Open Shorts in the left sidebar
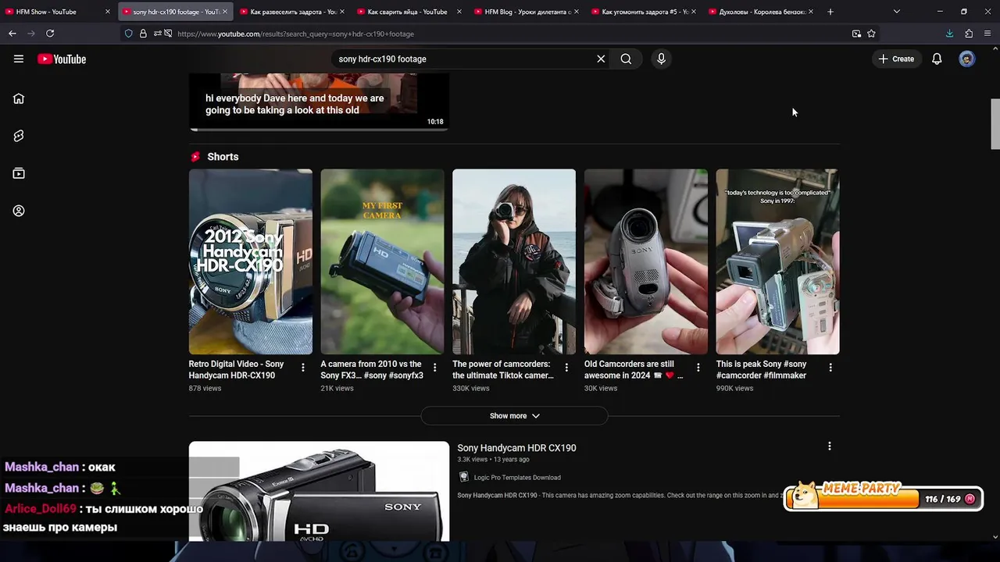This screenshot has width=1000, height=562. 19,136
